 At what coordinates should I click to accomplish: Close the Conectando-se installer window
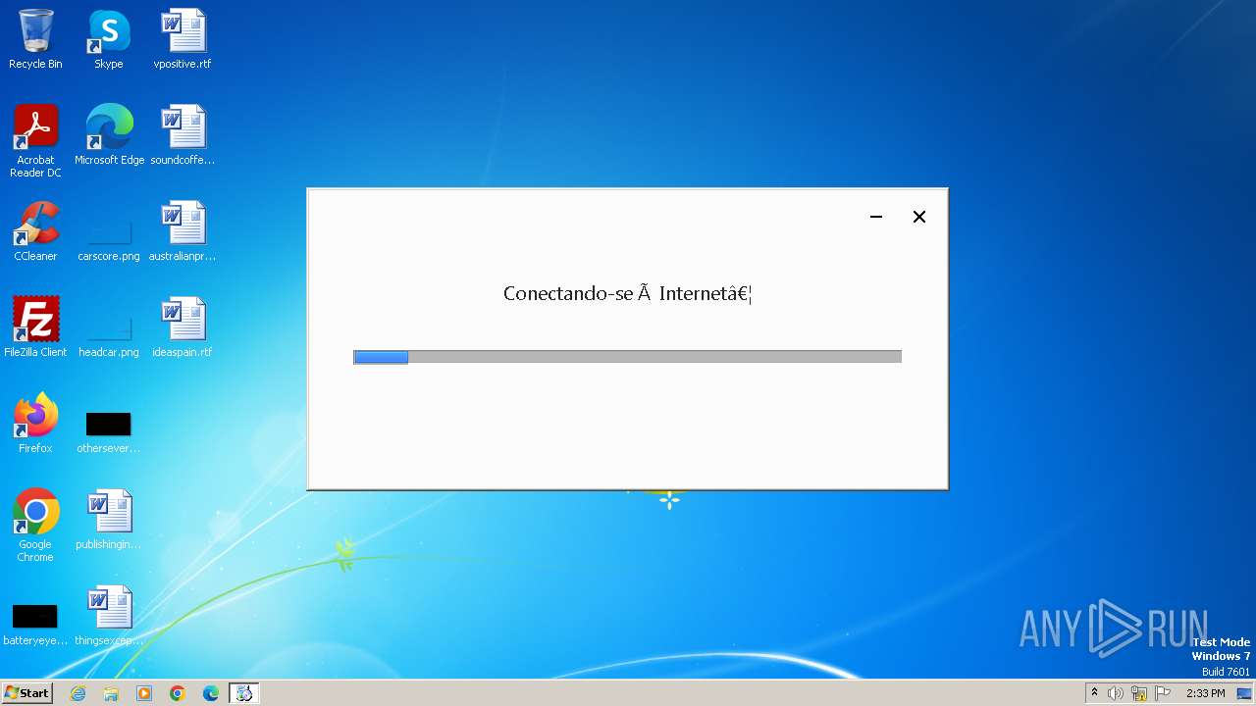pos(919,217)
